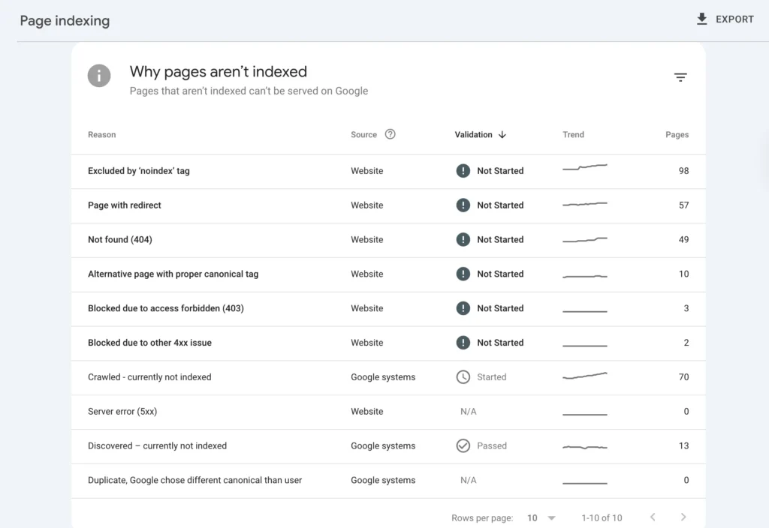Click pages count 57
This screenshot has height=528, width=769.
[683, 205]
